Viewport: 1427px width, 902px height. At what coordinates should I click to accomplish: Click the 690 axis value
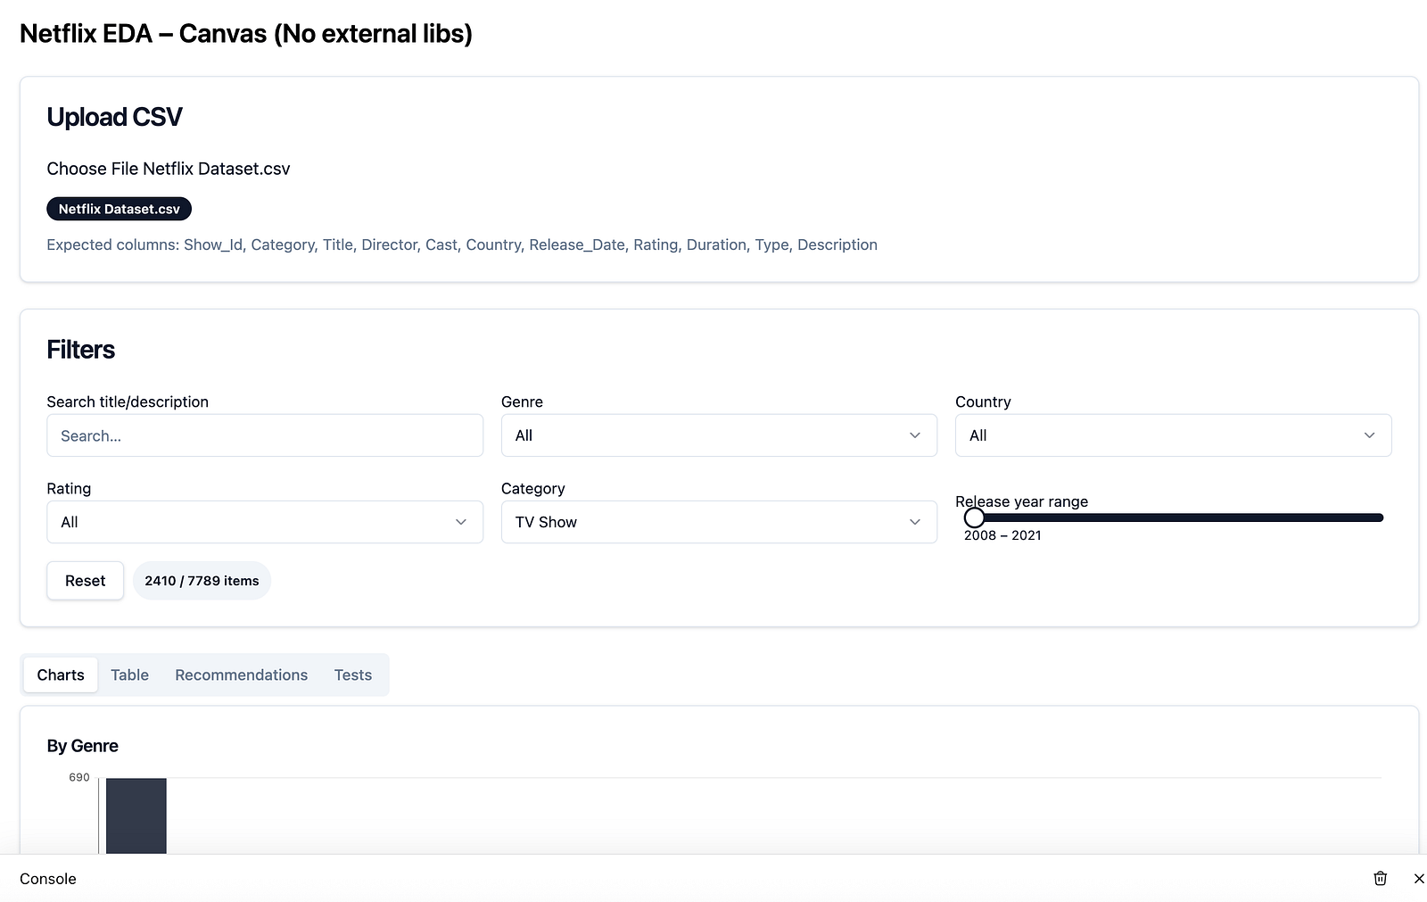tap(79, 777)
